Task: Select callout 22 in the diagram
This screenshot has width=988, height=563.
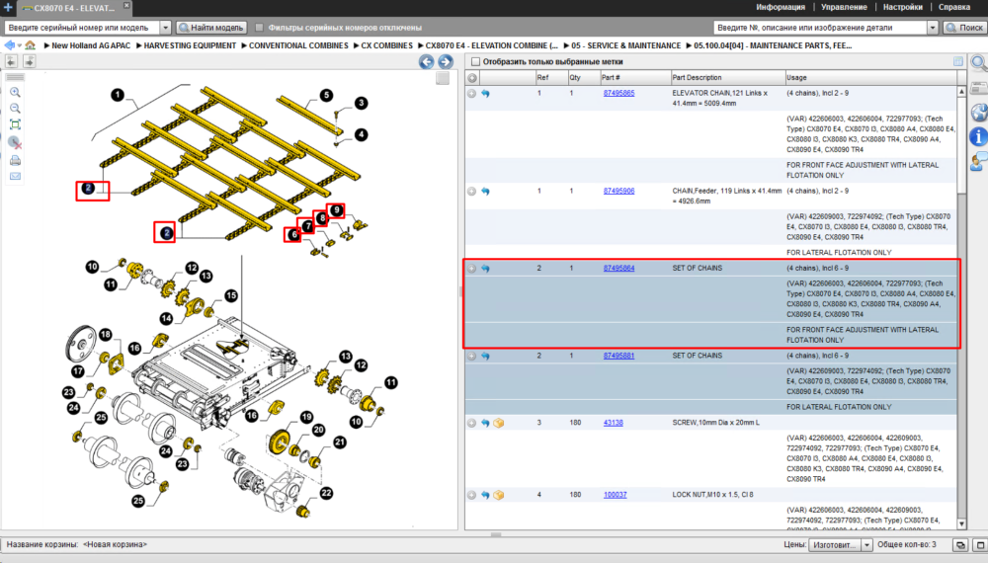Action: [x=326, y=493]
